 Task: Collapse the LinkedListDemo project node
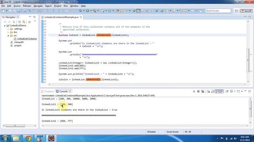pos(5,26)
